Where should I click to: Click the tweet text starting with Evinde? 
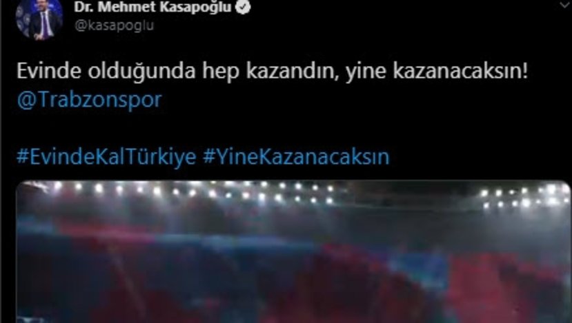pyautogui.click(x=272, y=71)
